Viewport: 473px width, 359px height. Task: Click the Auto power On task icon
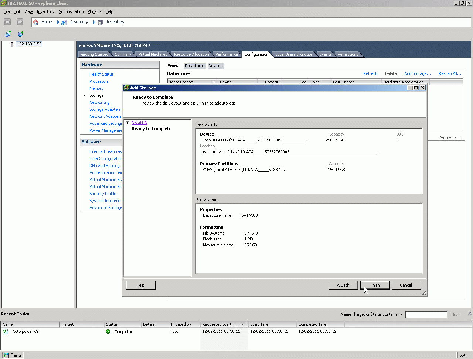[6, 332]
